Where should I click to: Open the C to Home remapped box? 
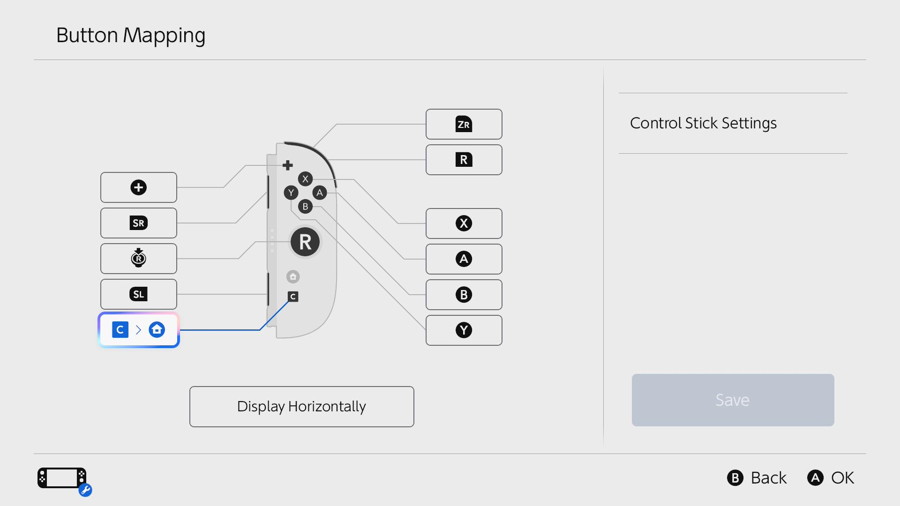coord(138,330)
